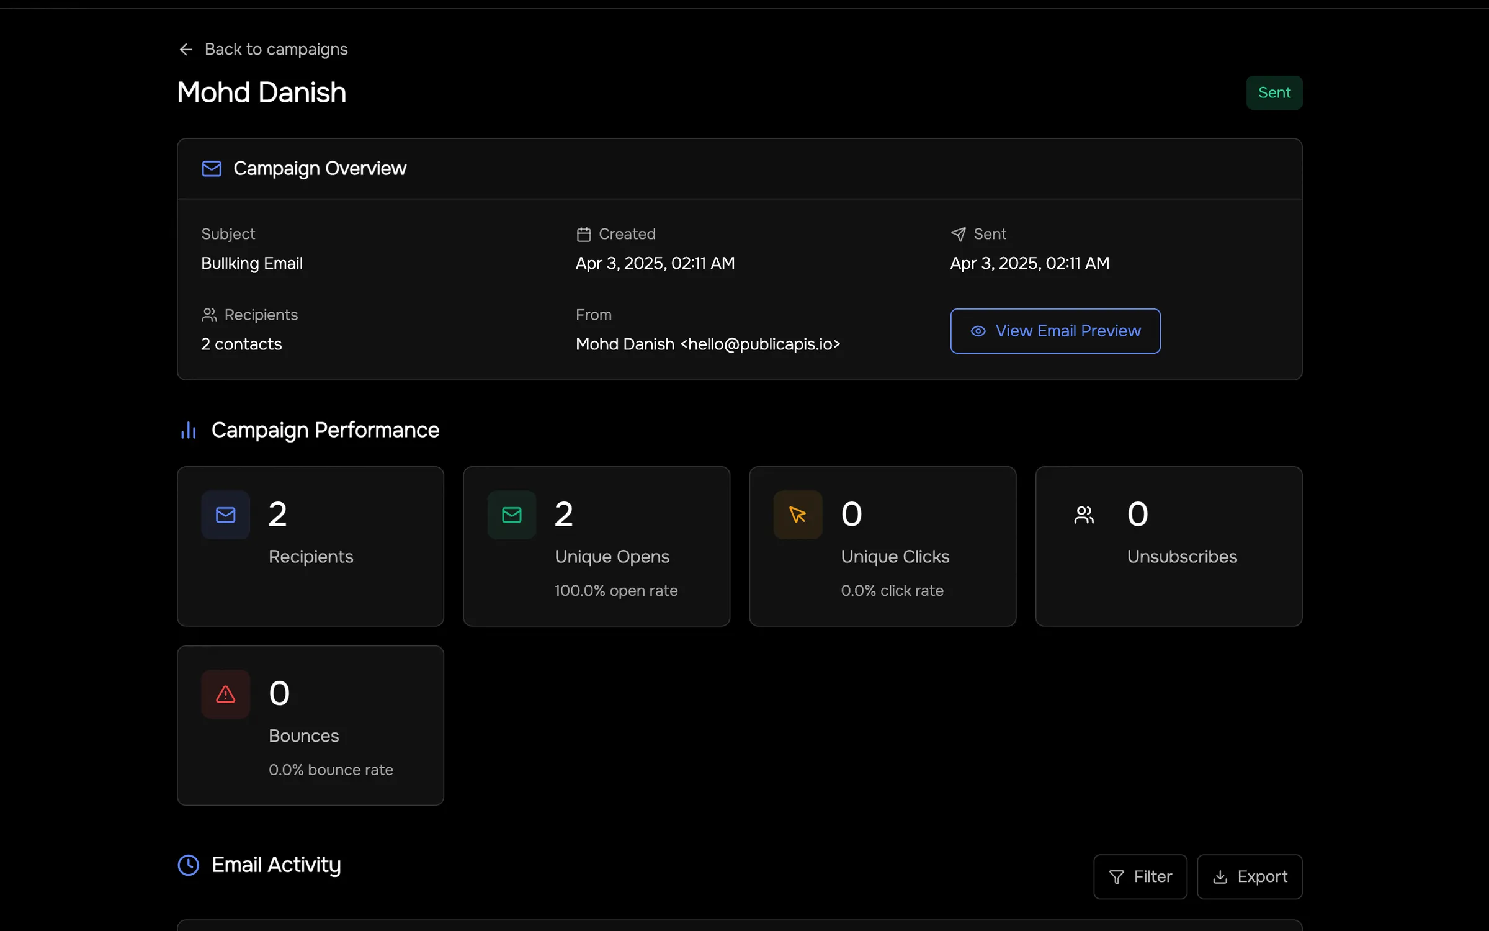Click the Campaign Overview envelope icon
The height and width of the screenshot is (931, 1489).
tap(212, 169)
